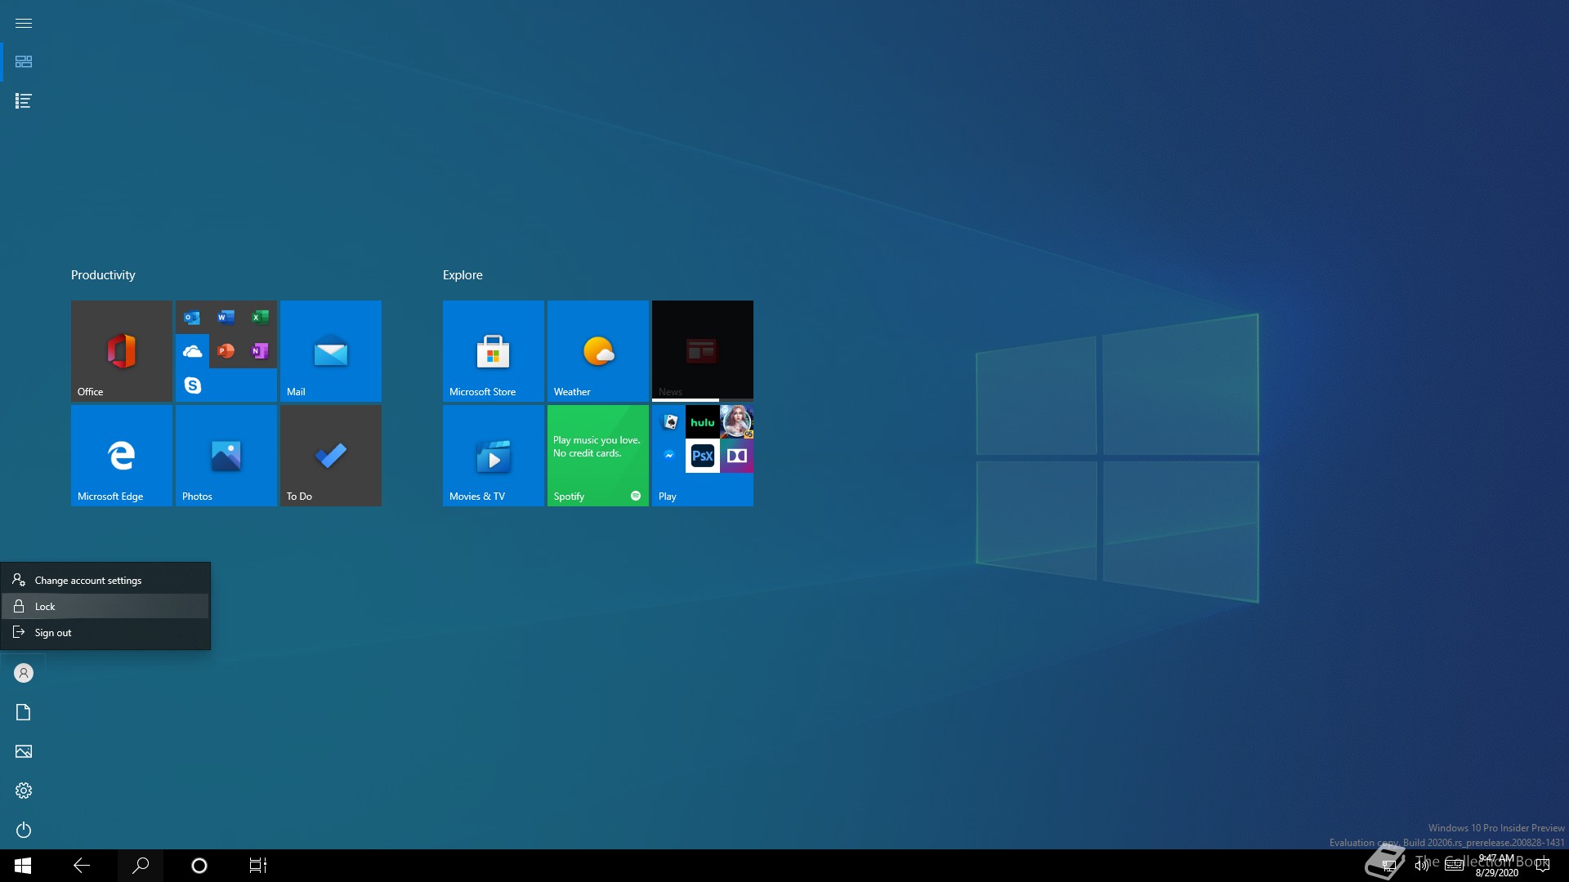The image size is (1569, 882).
Task: Click the Explore group heading
Action: pyautogui.click(x=463, y=275)
